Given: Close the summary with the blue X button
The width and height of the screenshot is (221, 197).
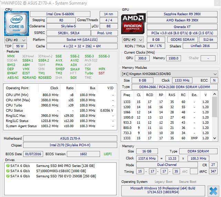Looking at the screenshot, I should click(x=213, y=191).
